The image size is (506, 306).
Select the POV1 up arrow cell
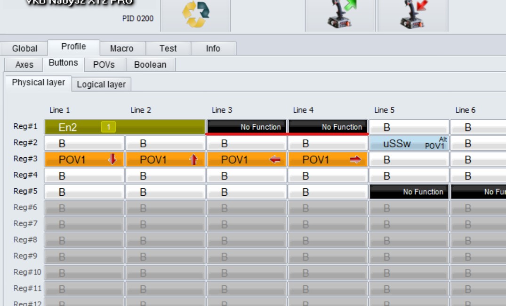166,160
